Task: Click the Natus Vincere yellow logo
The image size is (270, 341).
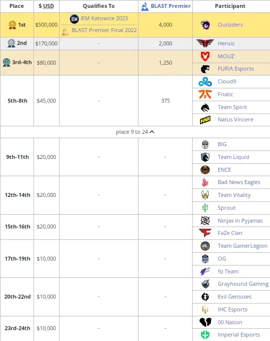Action: [205, 119]
